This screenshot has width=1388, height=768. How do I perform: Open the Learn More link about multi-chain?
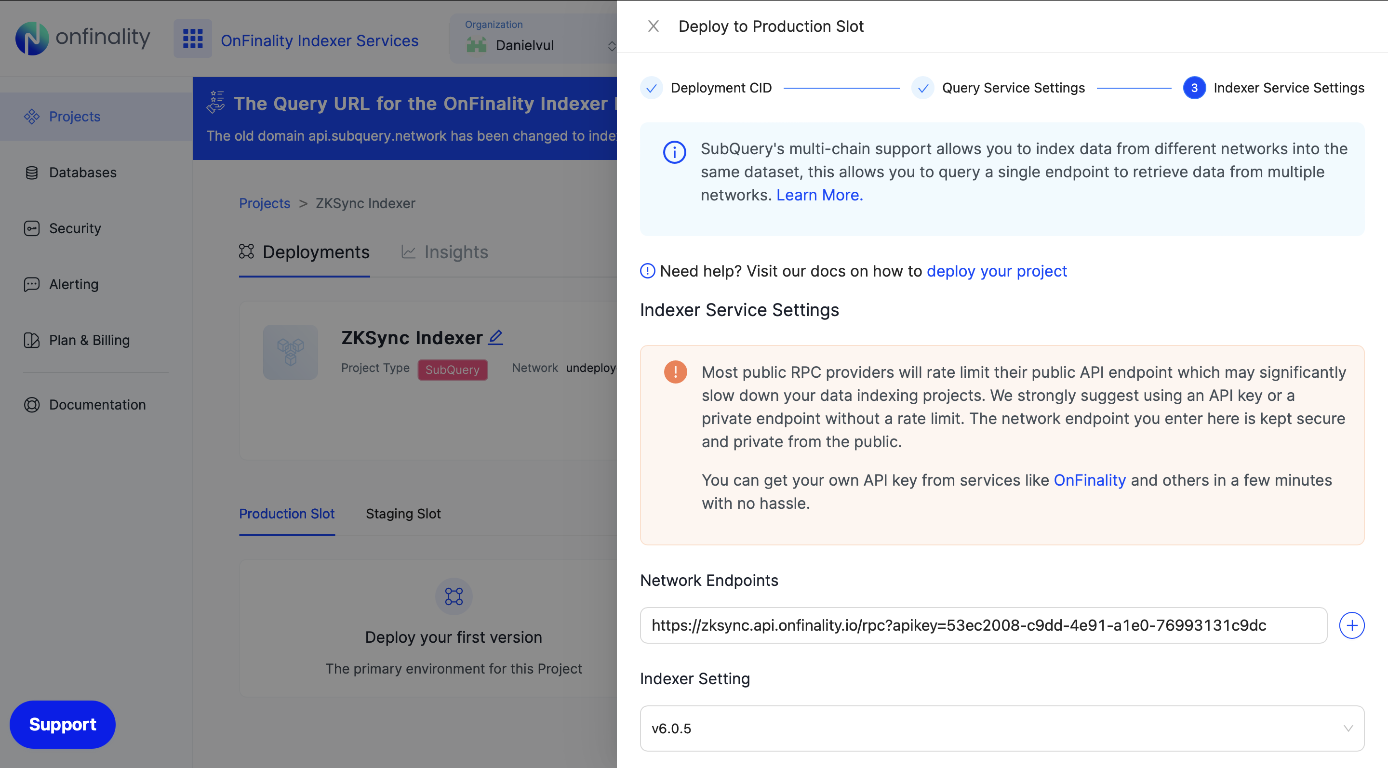point(819,195)
